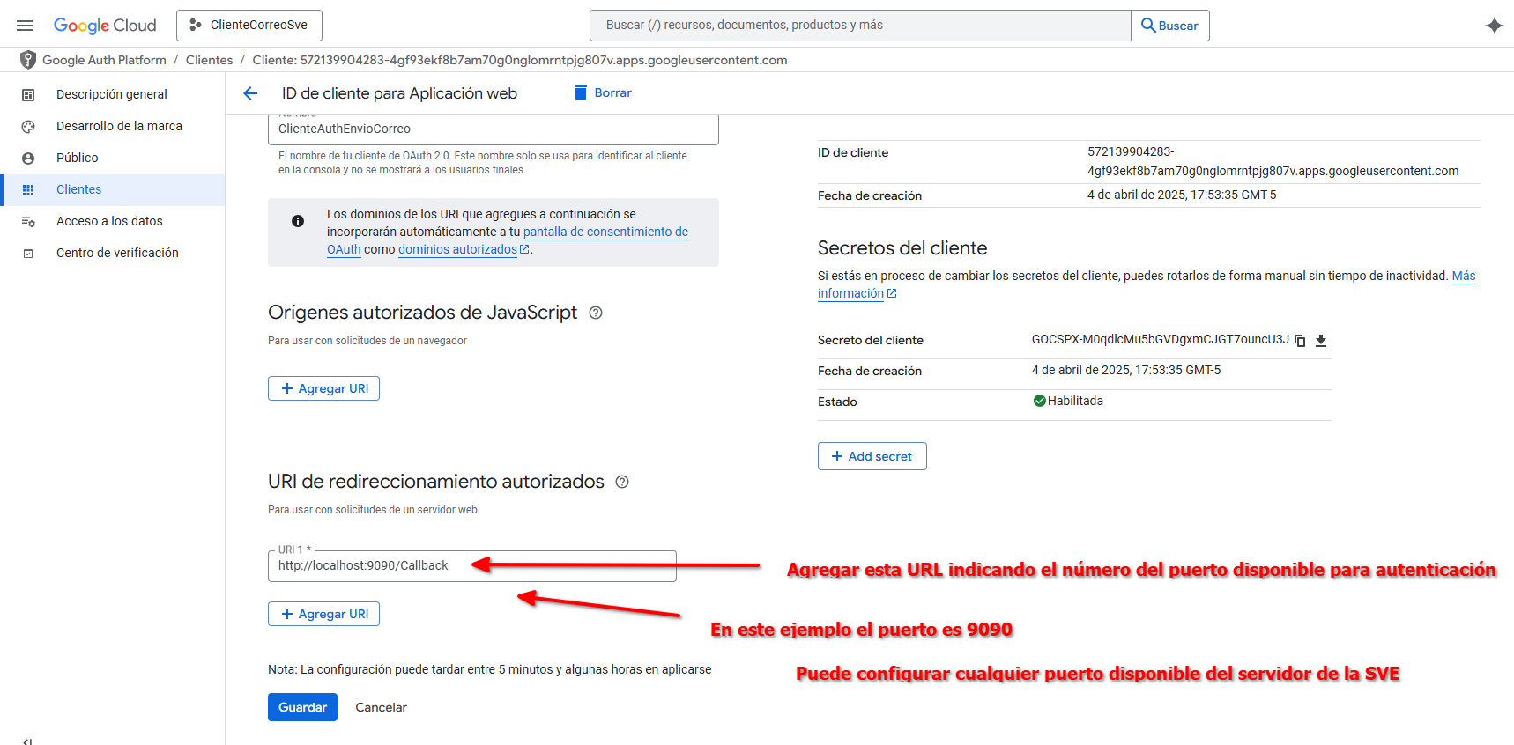This screenshot has height=745, width=1514.
Task: Click the Add secret button
Action: (x=872, y=456)
